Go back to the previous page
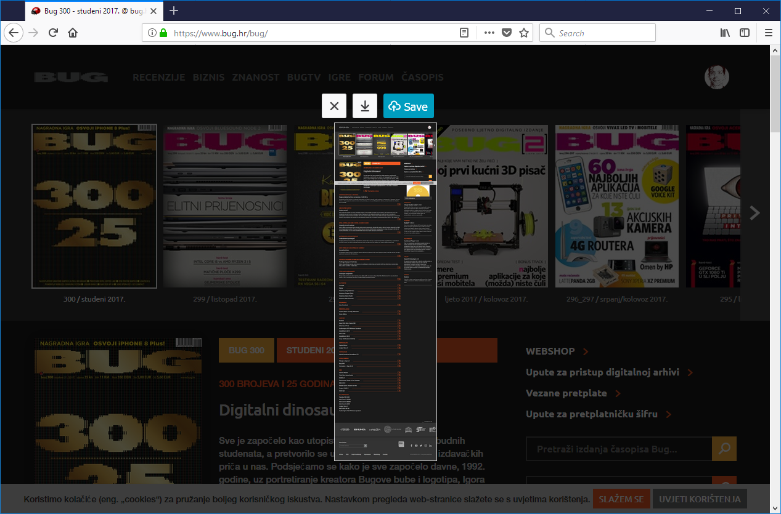The width and height of the screenshot is (781, 514). point(14,33)
